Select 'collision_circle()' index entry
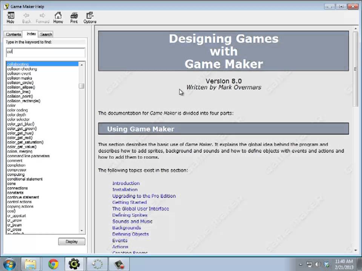The height and width of the screenshot is (271, 362). tap(20, 82)
